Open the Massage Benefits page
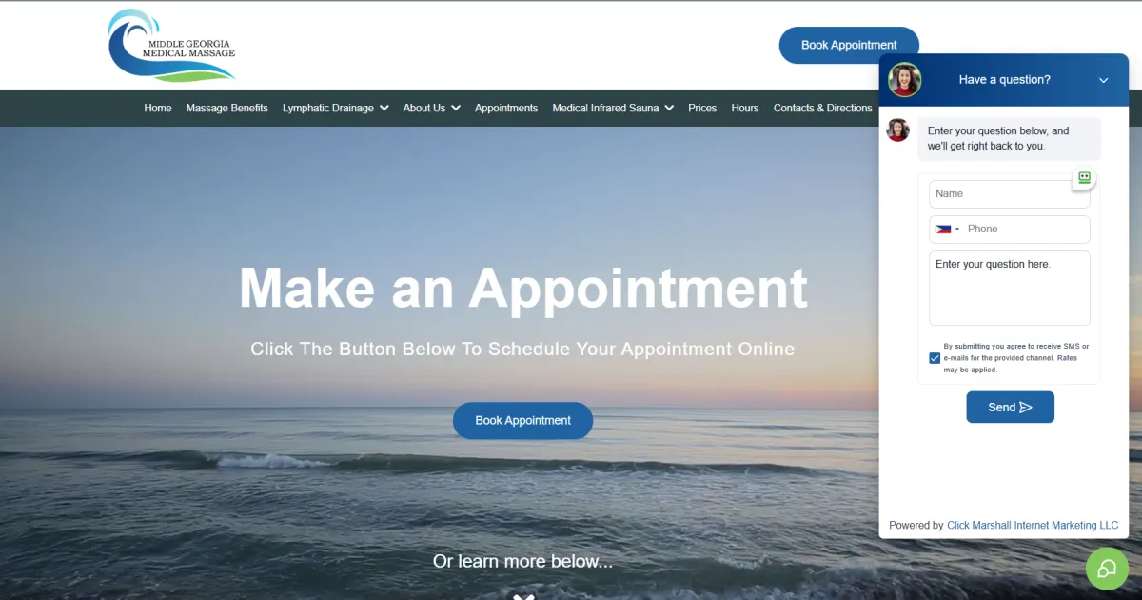The image size is (1142, 600). pos(226,108)
